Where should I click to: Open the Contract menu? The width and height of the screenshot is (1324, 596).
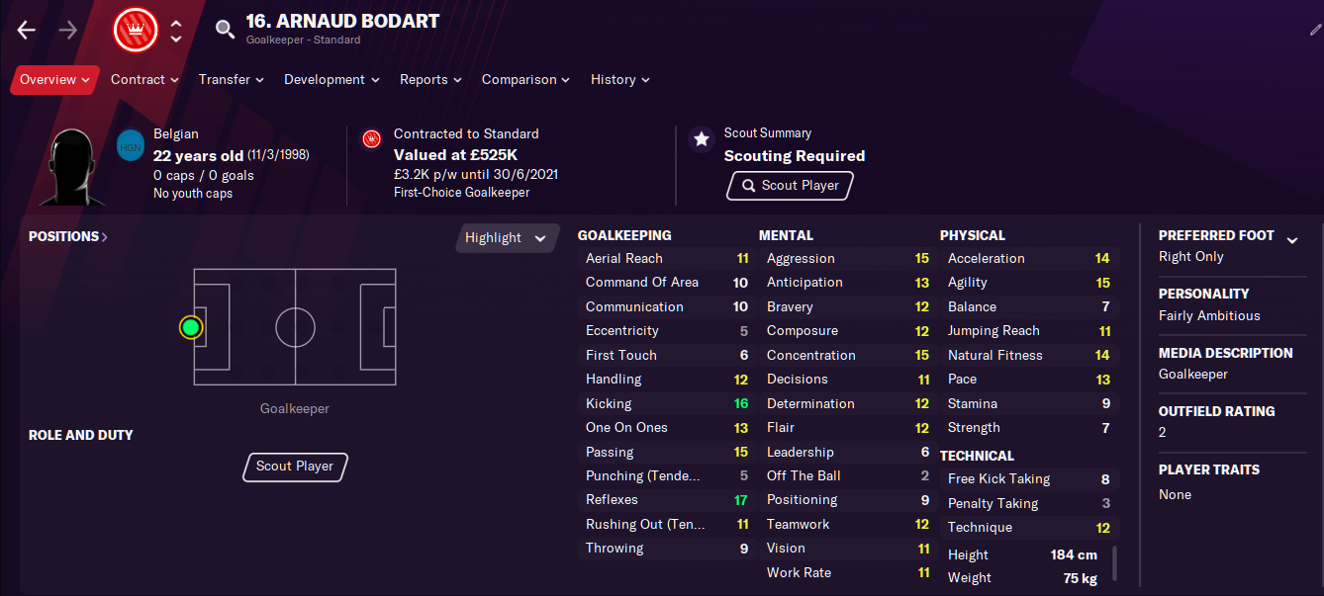pos(144,80)
